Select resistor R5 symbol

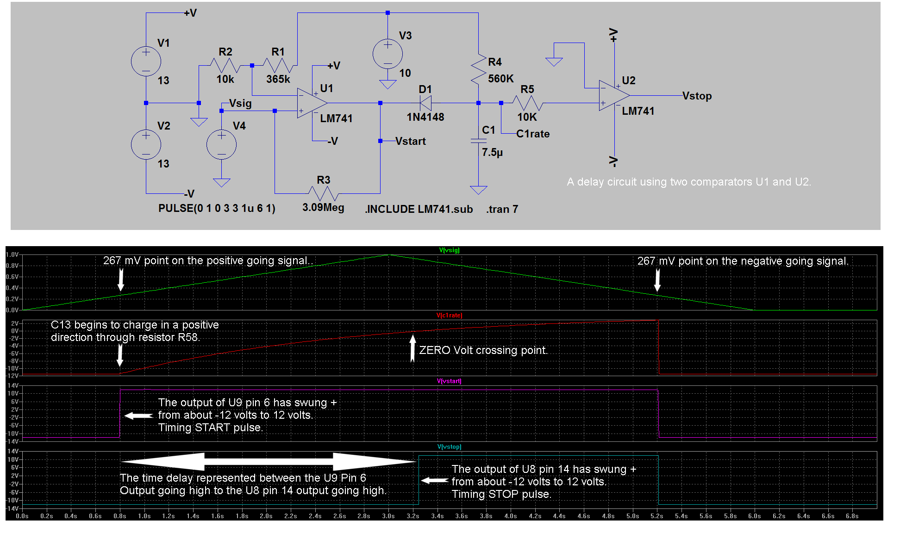[527, 103]
